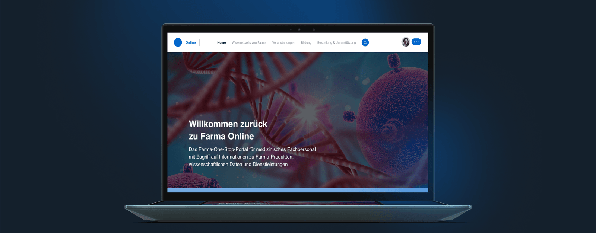Open the Bildung menu item
The image size is (596, 233).
pos(306,42)
